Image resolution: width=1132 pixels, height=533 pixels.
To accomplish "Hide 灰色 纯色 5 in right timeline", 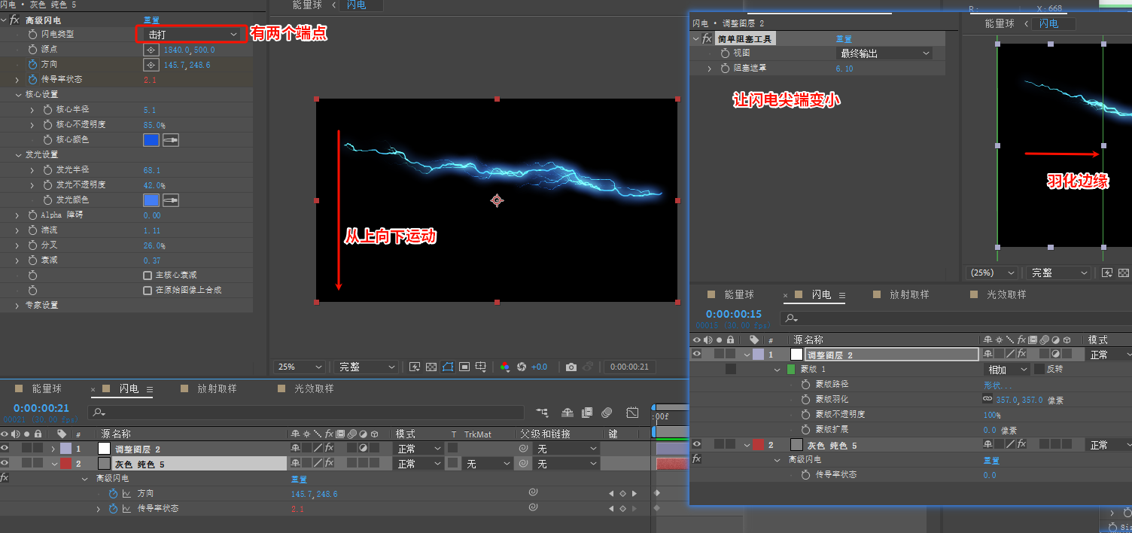I will click(696, 445).
